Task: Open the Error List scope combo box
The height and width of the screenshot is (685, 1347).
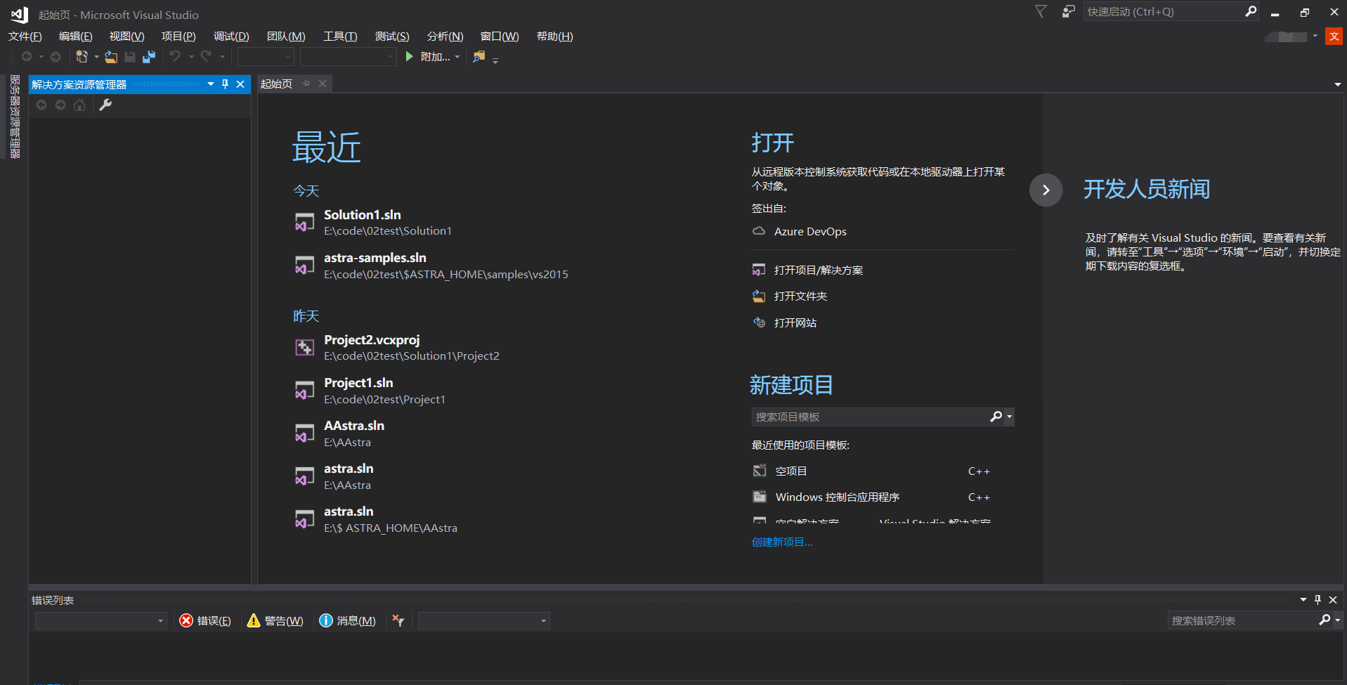Action: 101,620
